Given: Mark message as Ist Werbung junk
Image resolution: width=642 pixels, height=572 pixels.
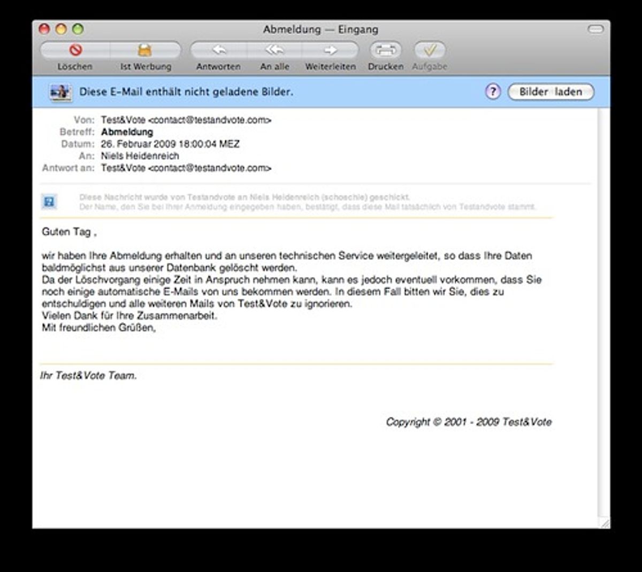Looking at the screenshot, I should click(146, 50).
